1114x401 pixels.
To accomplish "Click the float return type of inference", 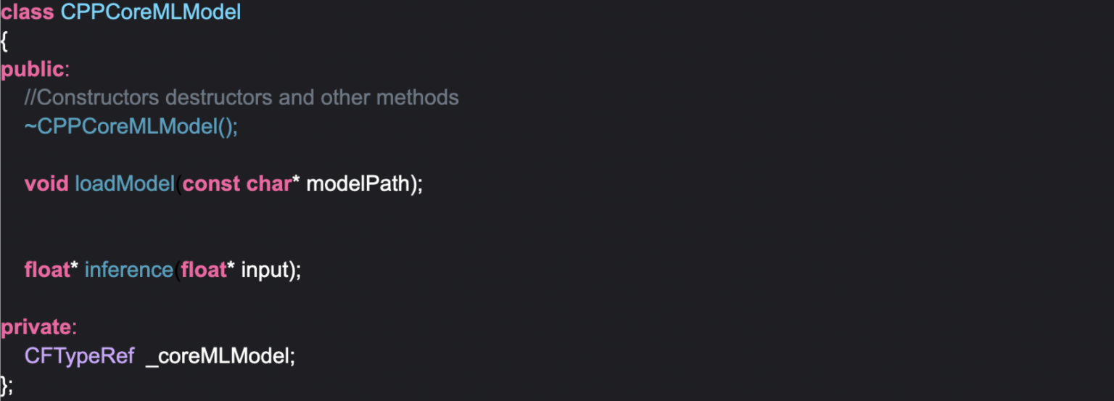I will [46, 270].
